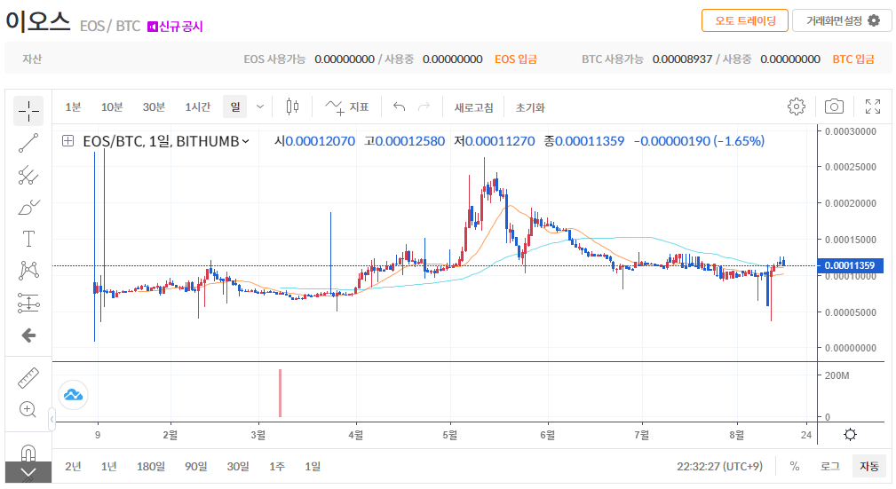Select the text annotation tool
The height and width of the screenshot is (489, 896).
(28, 239)
